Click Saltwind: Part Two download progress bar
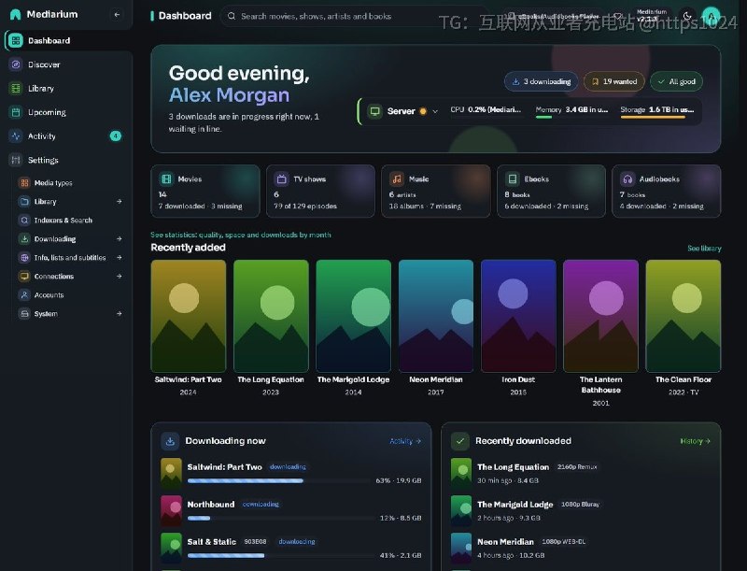This screenshot has height=571, width=747. [281, 481]
